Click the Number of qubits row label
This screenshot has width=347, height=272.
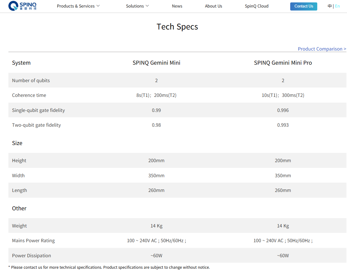[31, 80]
